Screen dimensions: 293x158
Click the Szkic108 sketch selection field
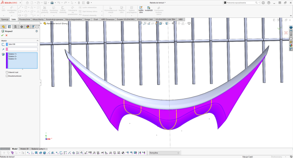pos(23,44)
